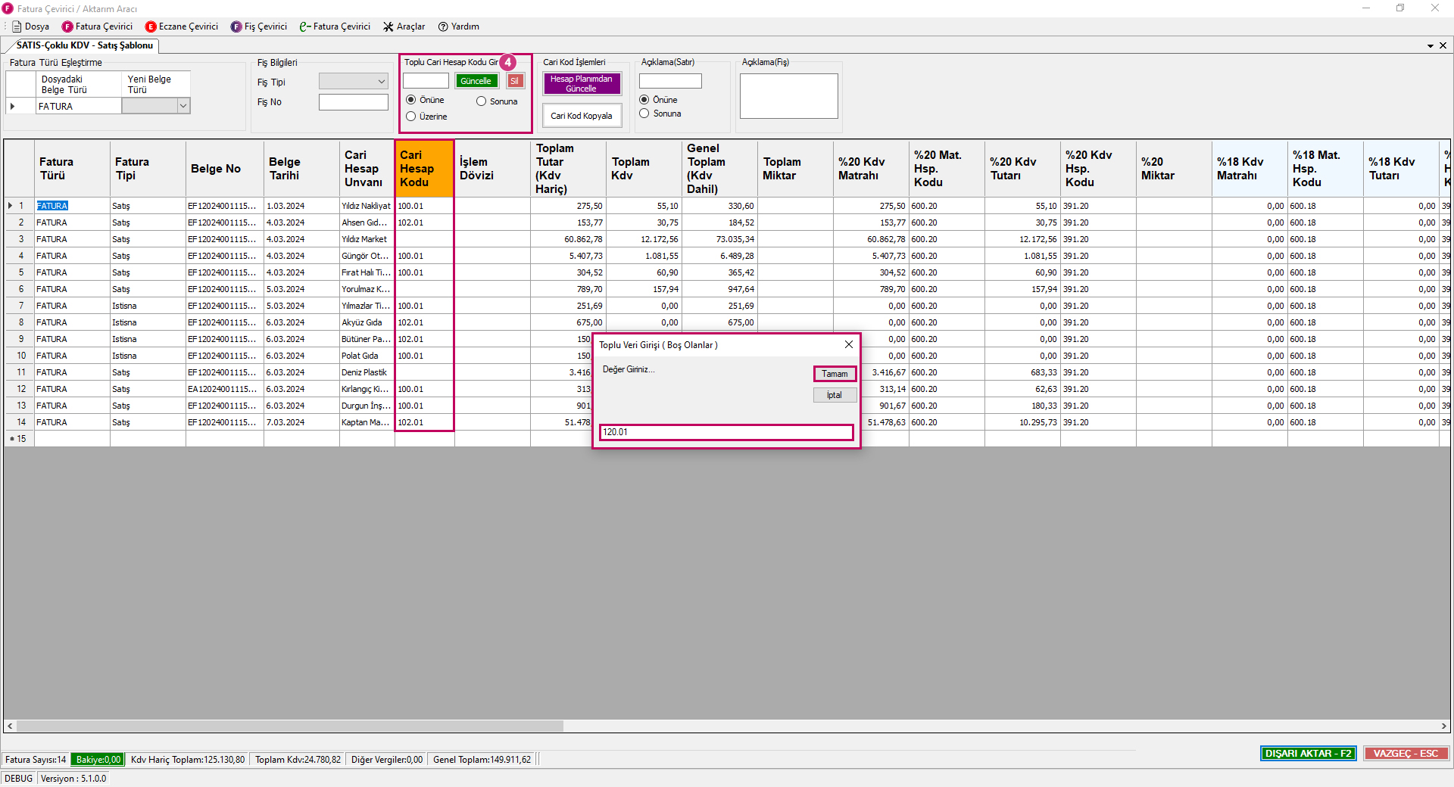Cancel with İptal button in dialog
Viewport: 1454px width, 787px height.
[x=835, y=395]
